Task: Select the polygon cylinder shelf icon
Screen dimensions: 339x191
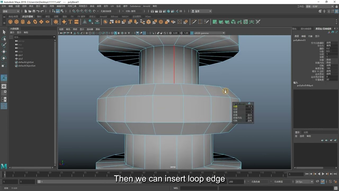Action: [x=23, y=22]
